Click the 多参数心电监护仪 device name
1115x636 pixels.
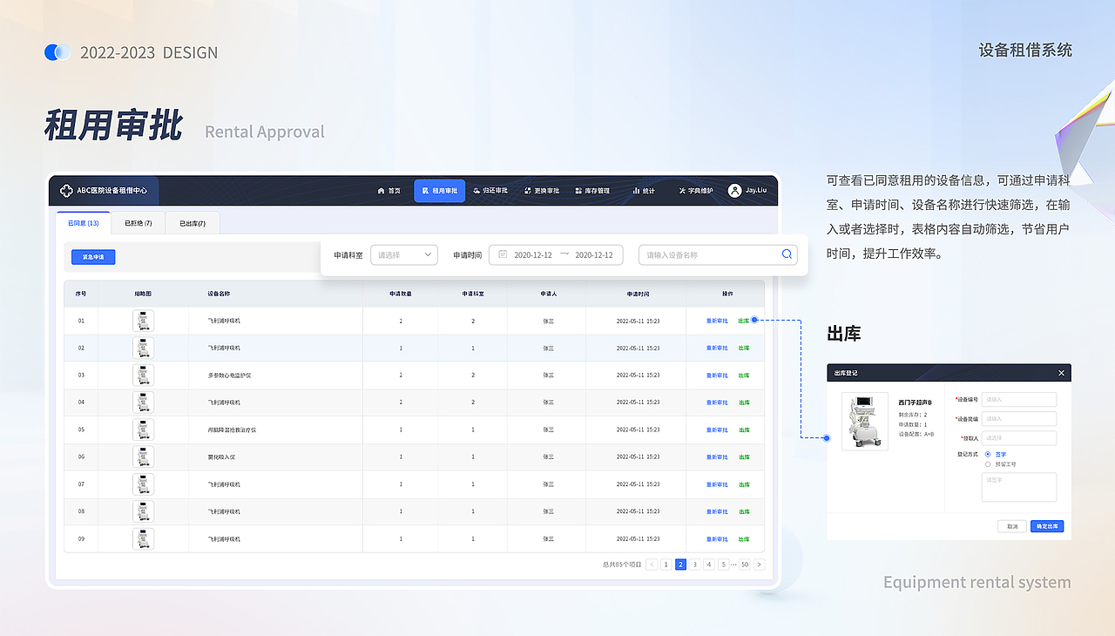tap(230, 376)
